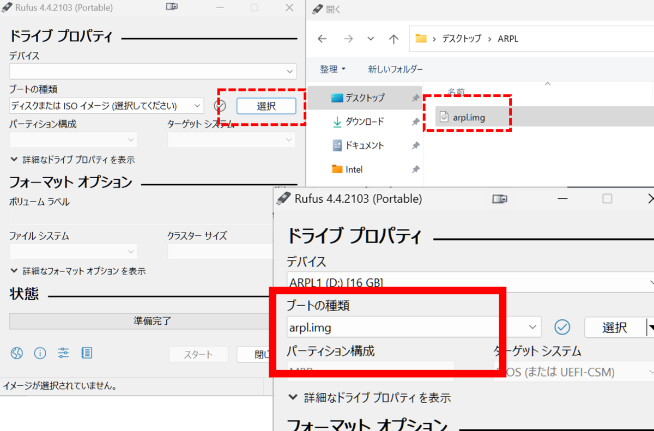Image resolution: width=654 pixels, height=431 pixels.
Task: Click USB drive icon in back Rufus title bar
Action: (7, 8)
